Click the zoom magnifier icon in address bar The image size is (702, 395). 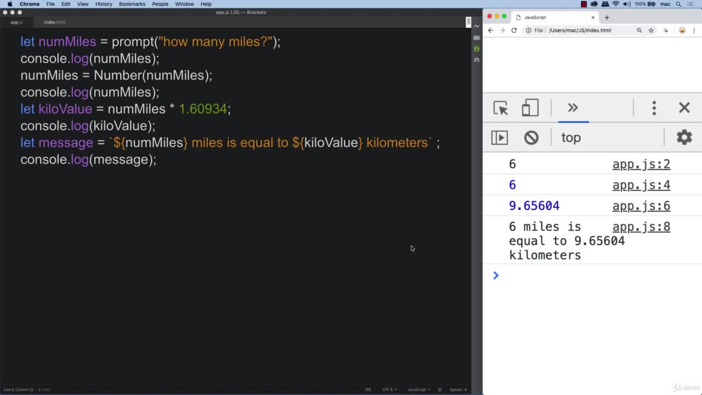[x=639, y=30]
